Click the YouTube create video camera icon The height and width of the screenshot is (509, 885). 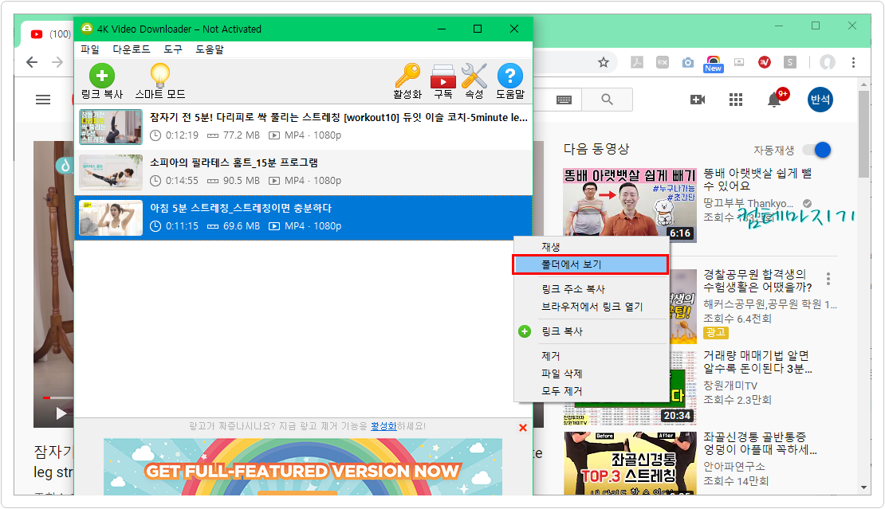pyautogui.click(x=698, y=100)
